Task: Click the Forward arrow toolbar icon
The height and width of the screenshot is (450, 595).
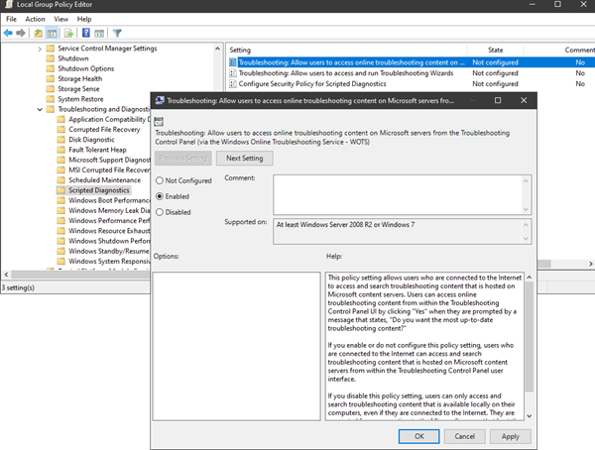Action: point(21,34)
